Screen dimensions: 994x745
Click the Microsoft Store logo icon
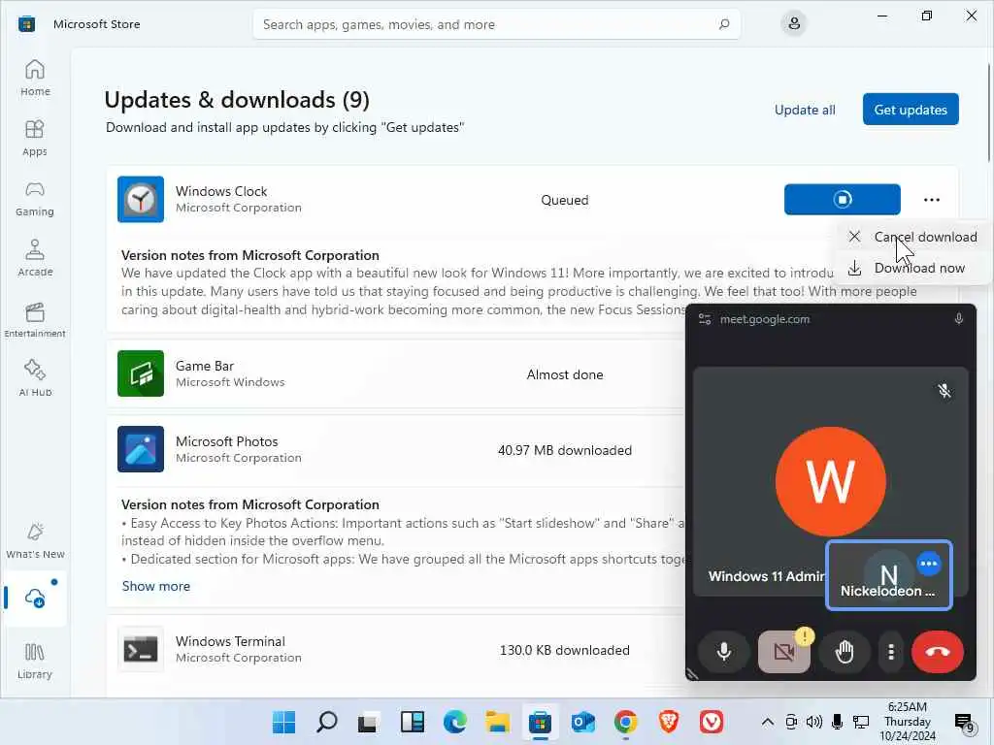click(26, 24)
